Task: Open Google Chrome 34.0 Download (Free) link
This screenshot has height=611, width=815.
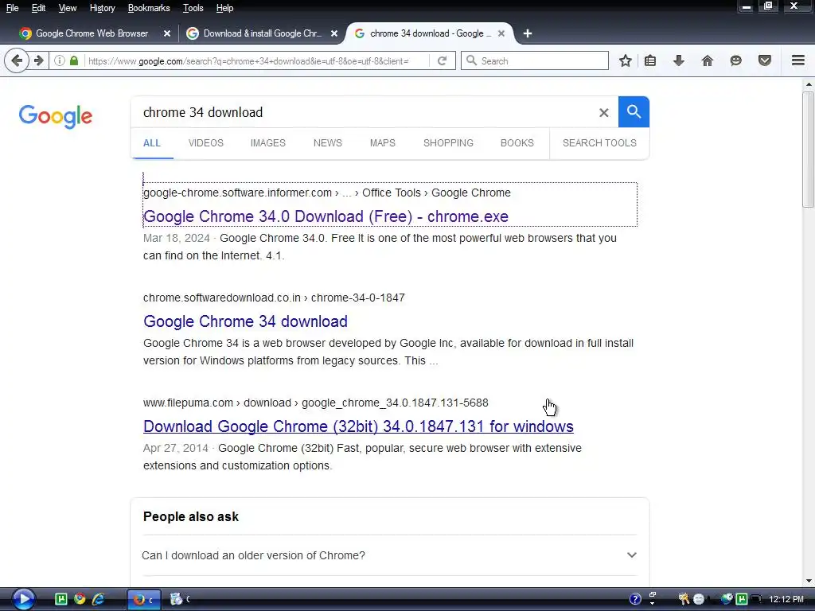Action: (x=326, y=216)
